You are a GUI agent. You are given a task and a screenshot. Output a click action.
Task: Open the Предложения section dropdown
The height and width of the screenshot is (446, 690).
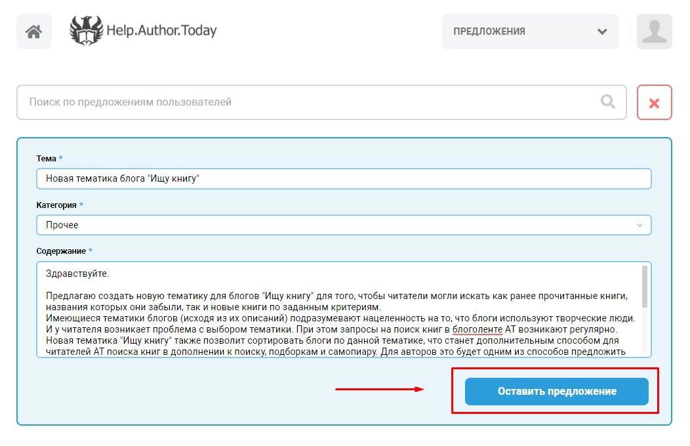click(x=530, y=31)
